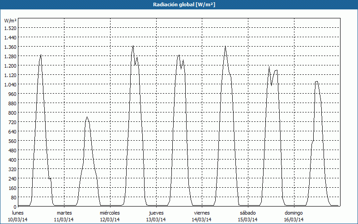The width and height of the screenshot is (358, 224).
Task: Select the 1.520 y-axis value label
Action: tap(10, 28)
